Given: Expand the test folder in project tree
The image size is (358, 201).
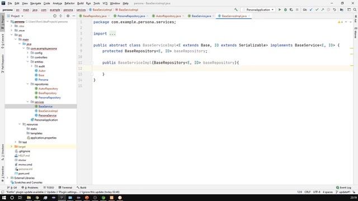Looking at the screenshot, I should tap(16, 142).
